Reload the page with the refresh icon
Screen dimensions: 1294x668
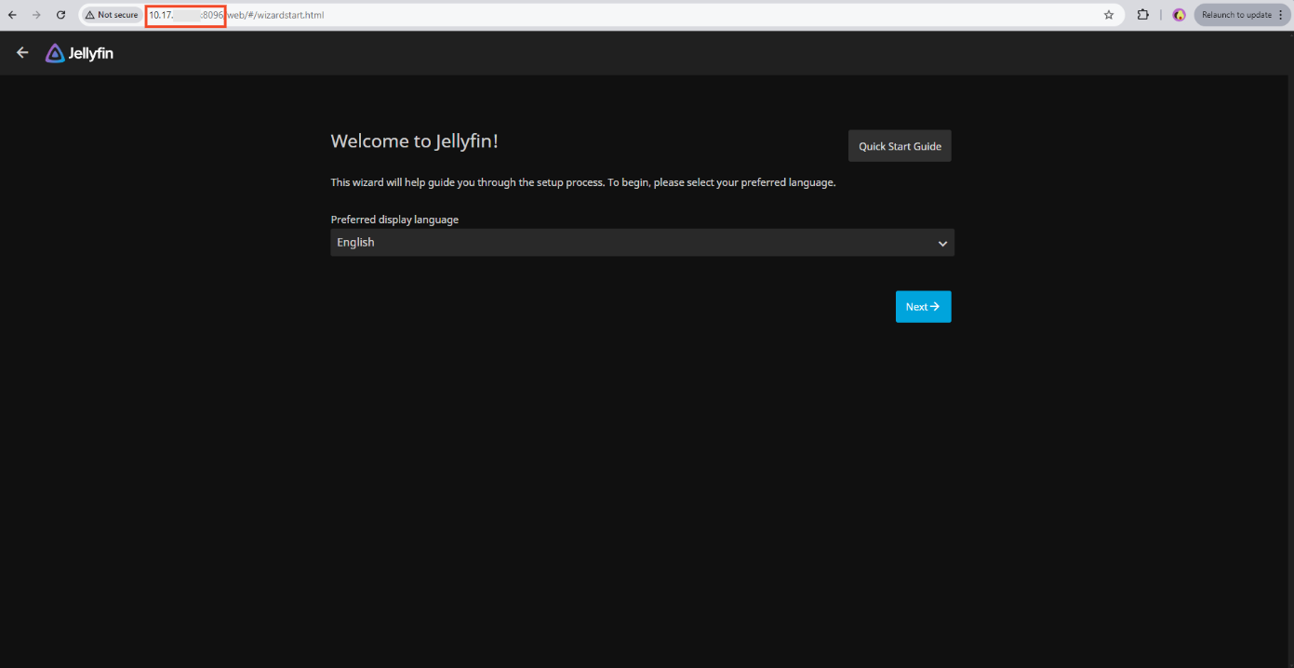(60, 15)
